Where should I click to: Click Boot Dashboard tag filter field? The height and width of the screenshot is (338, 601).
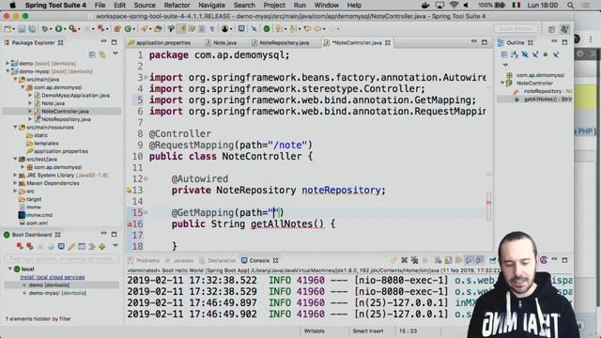point(61,259)
